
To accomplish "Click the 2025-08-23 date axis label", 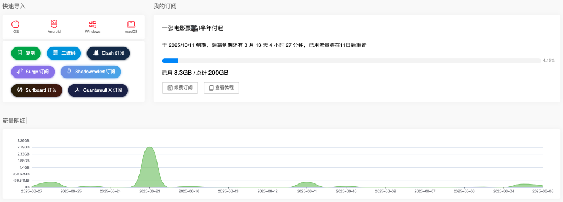I will click(x=149, y=191).
